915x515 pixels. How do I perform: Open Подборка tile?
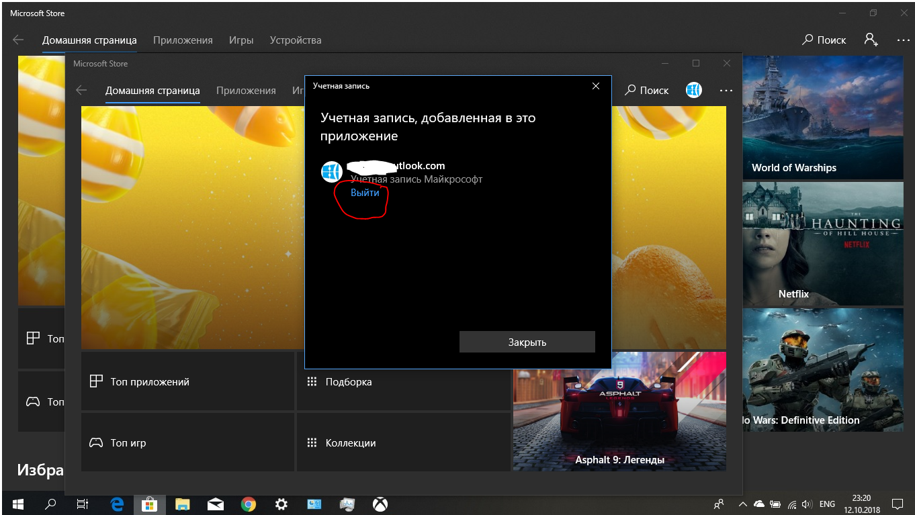403,381
